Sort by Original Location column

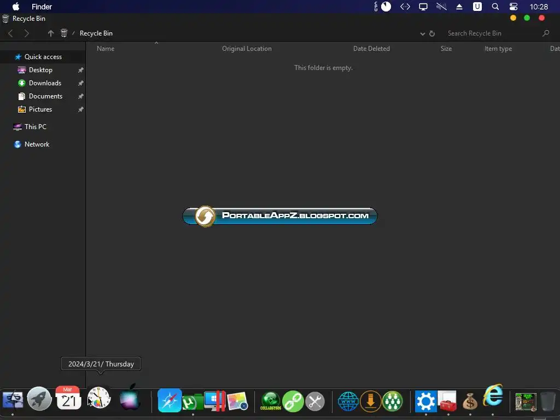click(x=247, y=49)
